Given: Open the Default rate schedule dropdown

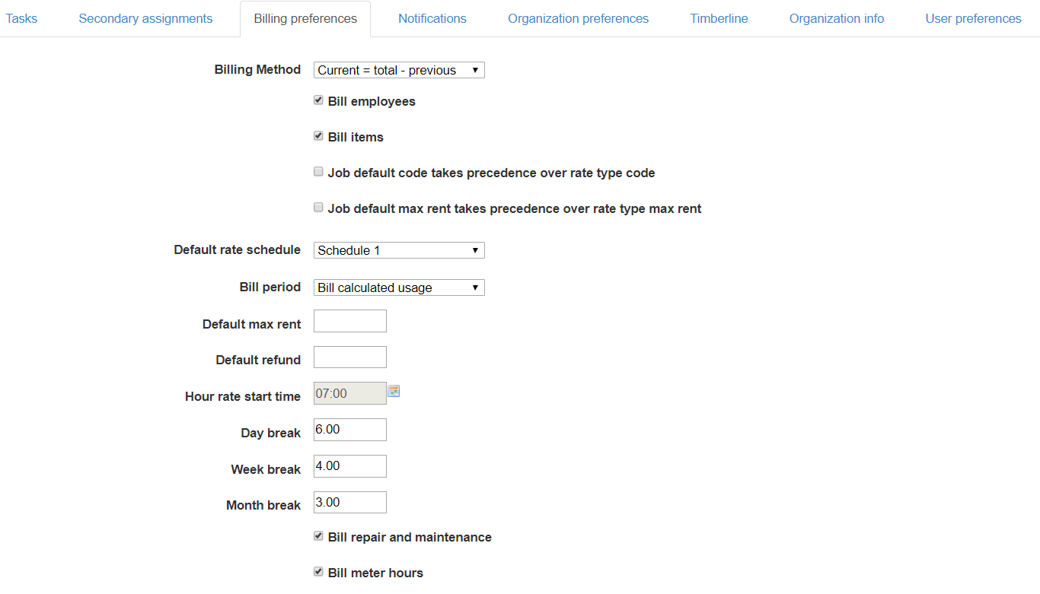Looking at the screenshot, I should (x=399, y=250).
